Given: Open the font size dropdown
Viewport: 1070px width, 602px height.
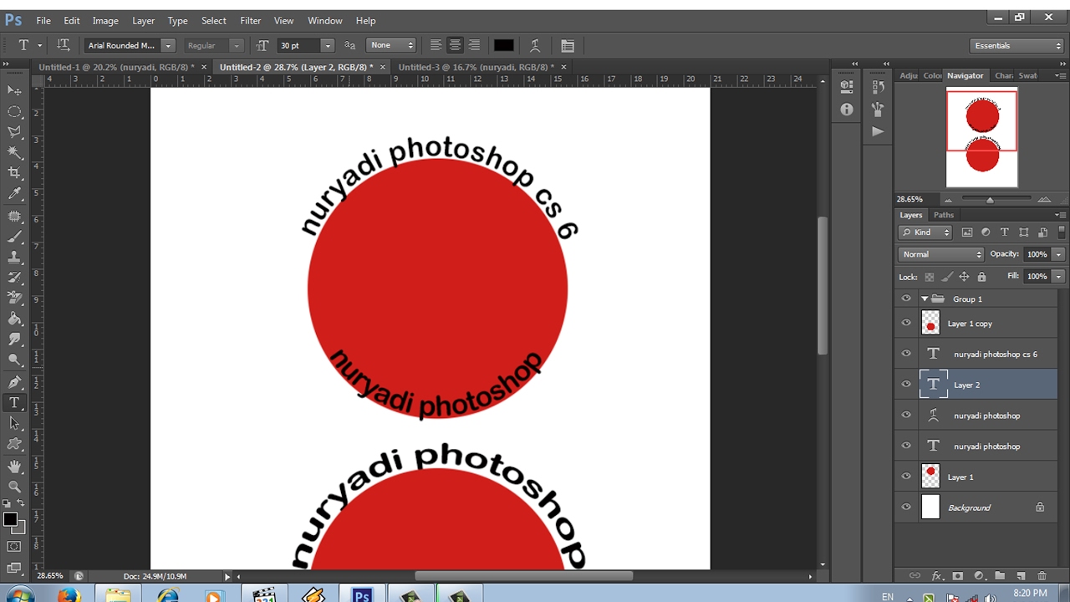Looking at the screenshot, I should click(328, 45).
